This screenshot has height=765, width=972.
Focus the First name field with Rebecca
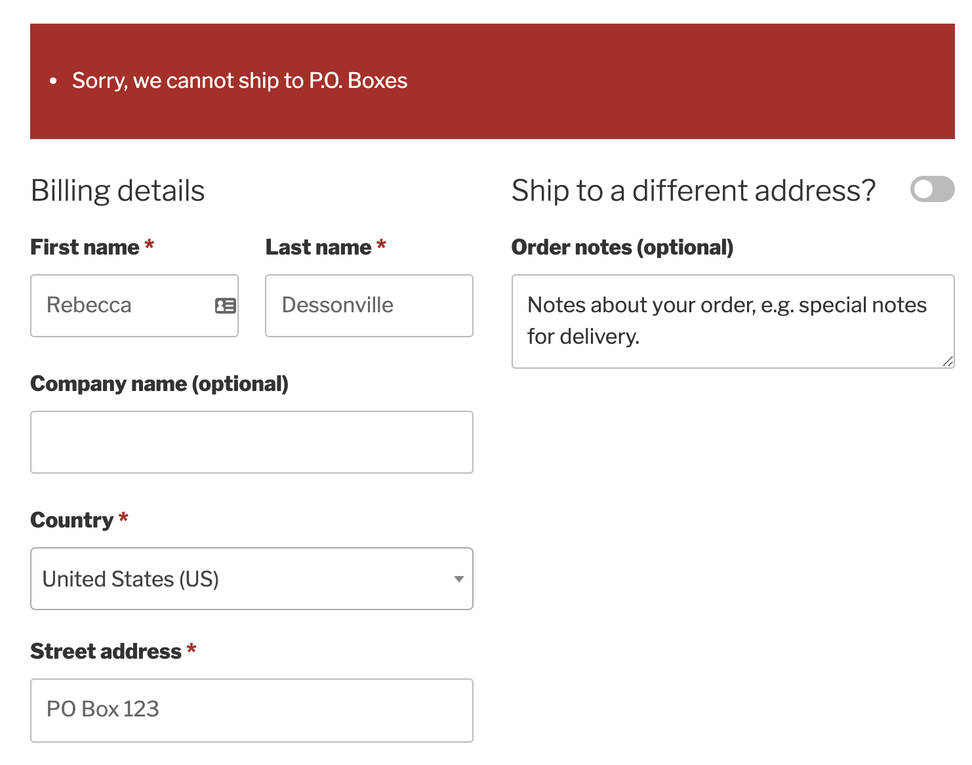(x=134, y=306)
